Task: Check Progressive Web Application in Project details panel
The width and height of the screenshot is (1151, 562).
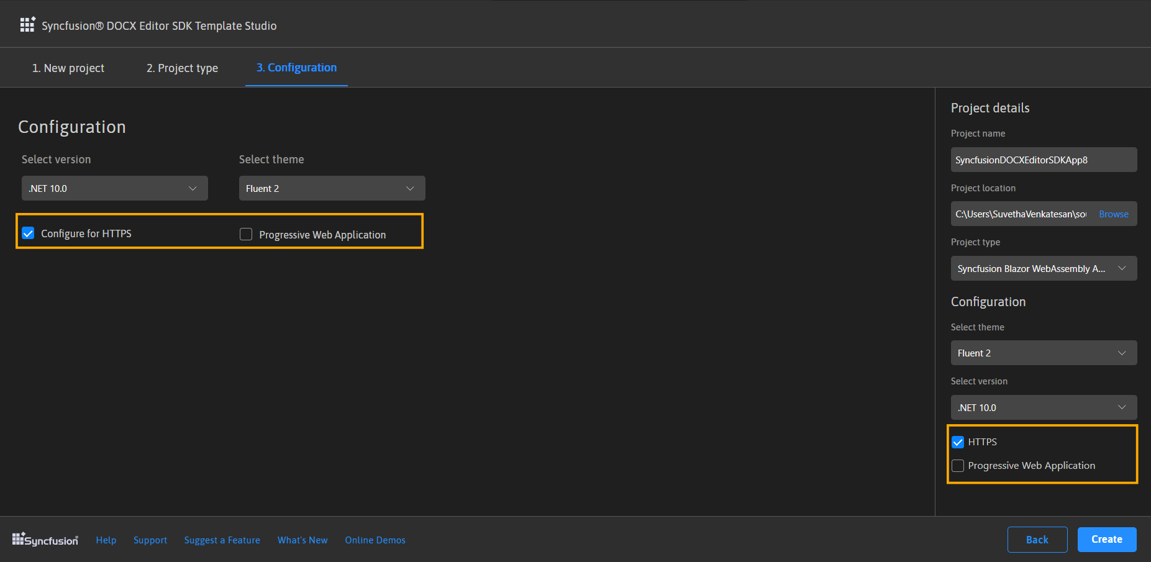Action: click(958, 466)
